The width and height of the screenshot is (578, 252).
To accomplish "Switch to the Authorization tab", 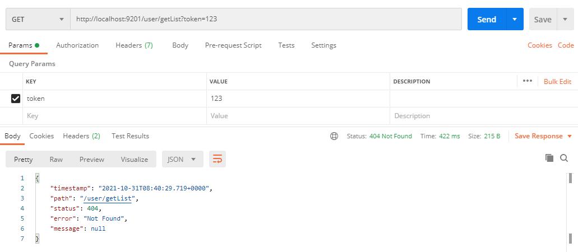I will click(x=77, y=45).
